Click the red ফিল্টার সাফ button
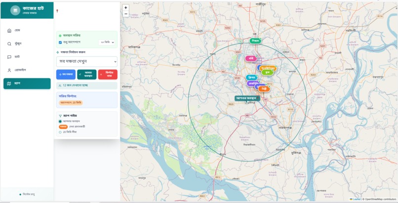The image size is (398, 203). (108, 74)
